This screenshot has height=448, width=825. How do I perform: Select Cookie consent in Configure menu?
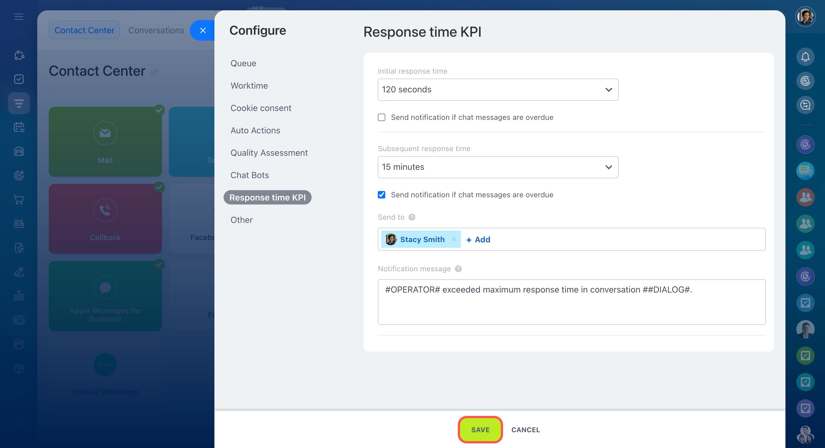pyautogui.click(x=261, y=108)
